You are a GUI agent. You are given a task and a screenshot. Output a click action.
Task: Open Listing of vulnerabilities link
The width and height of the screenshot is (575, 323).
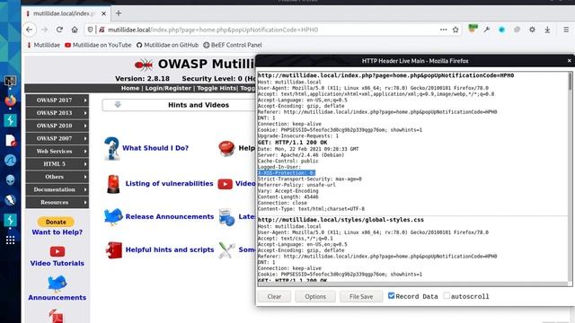pyautogui.click(x=169, y=183)
